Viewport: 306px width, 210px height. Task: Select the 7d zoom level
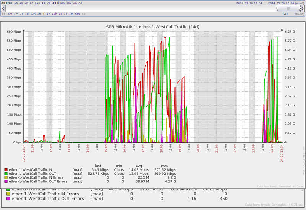click(49, 3)
